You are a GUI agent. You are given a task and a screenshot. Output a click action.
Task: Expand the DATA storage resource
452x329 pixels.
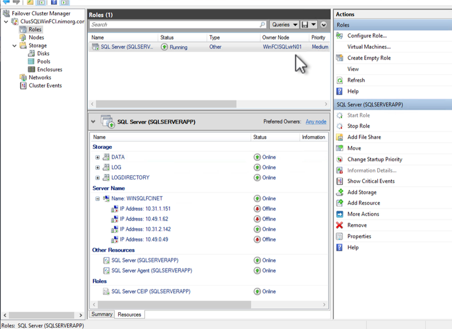97,157
